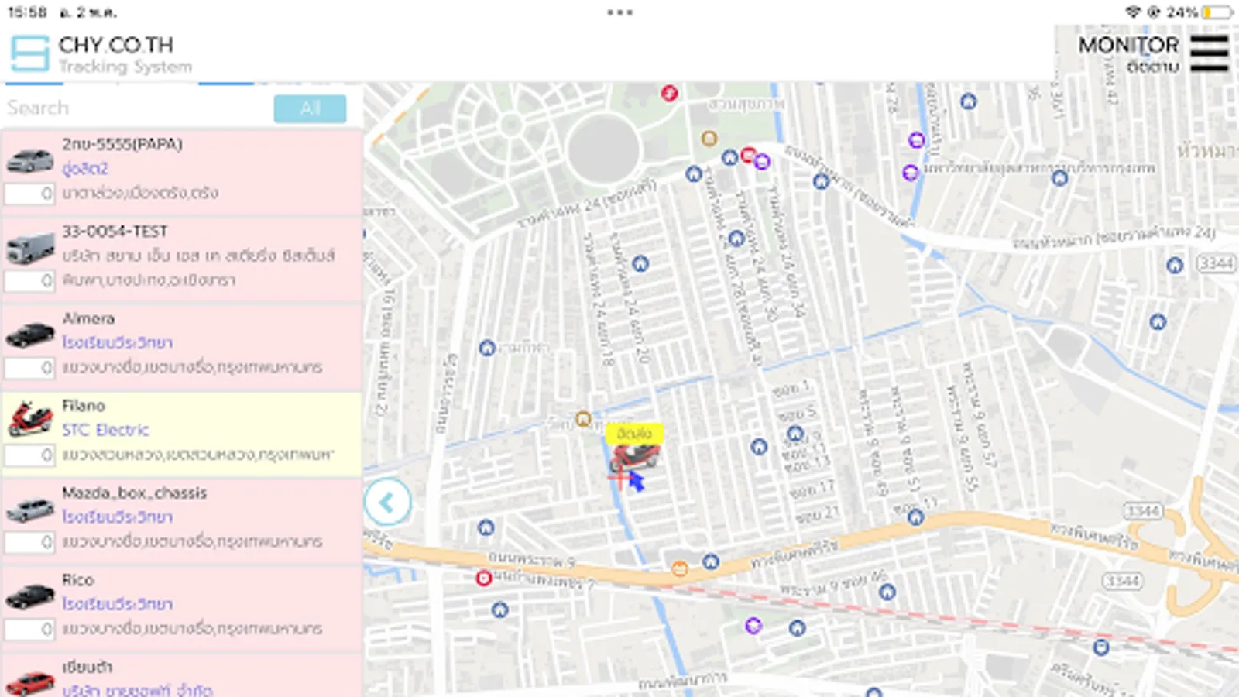Open the 33-0054-TEST vehicle name
1239x697 pixels.
tap(115, 232)
